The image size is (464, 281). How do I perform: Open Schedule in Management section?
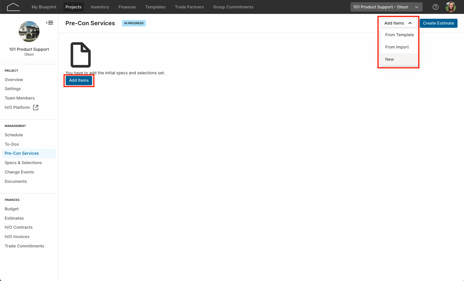click(x=14, y=135)
